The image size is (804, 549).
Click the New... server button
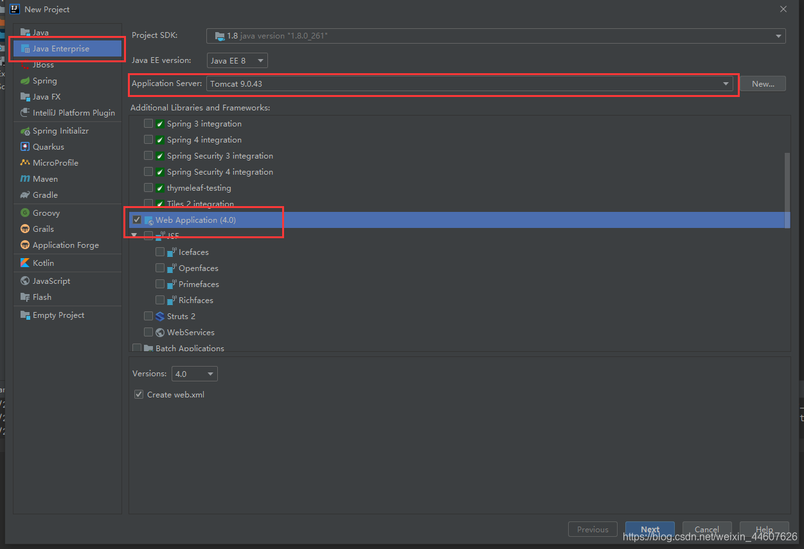point(763,83)
